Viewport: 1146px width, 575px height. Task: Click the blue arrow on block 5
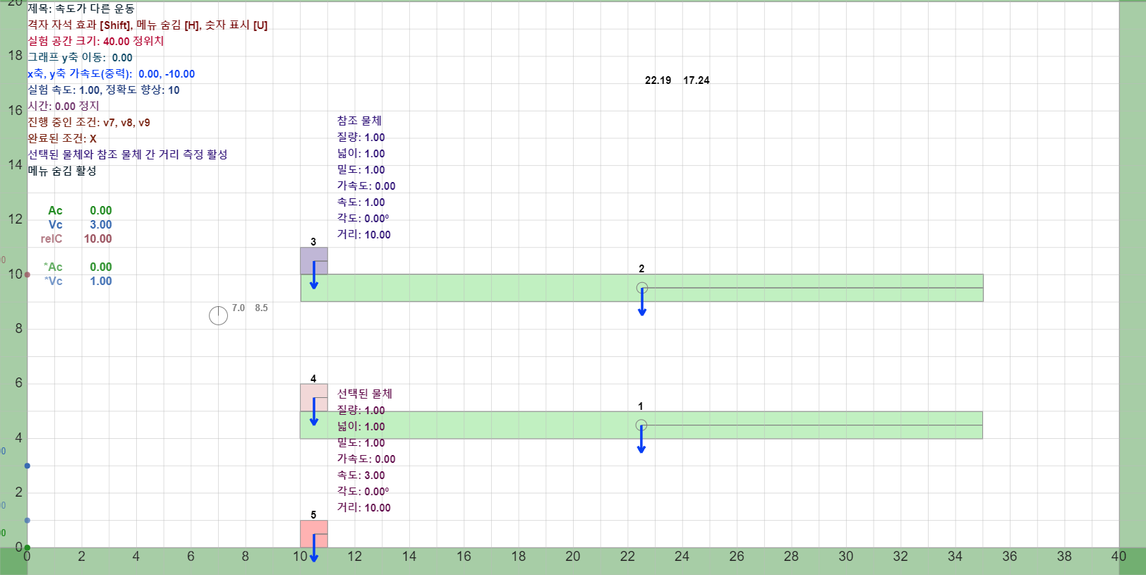(x=314, y=548)
